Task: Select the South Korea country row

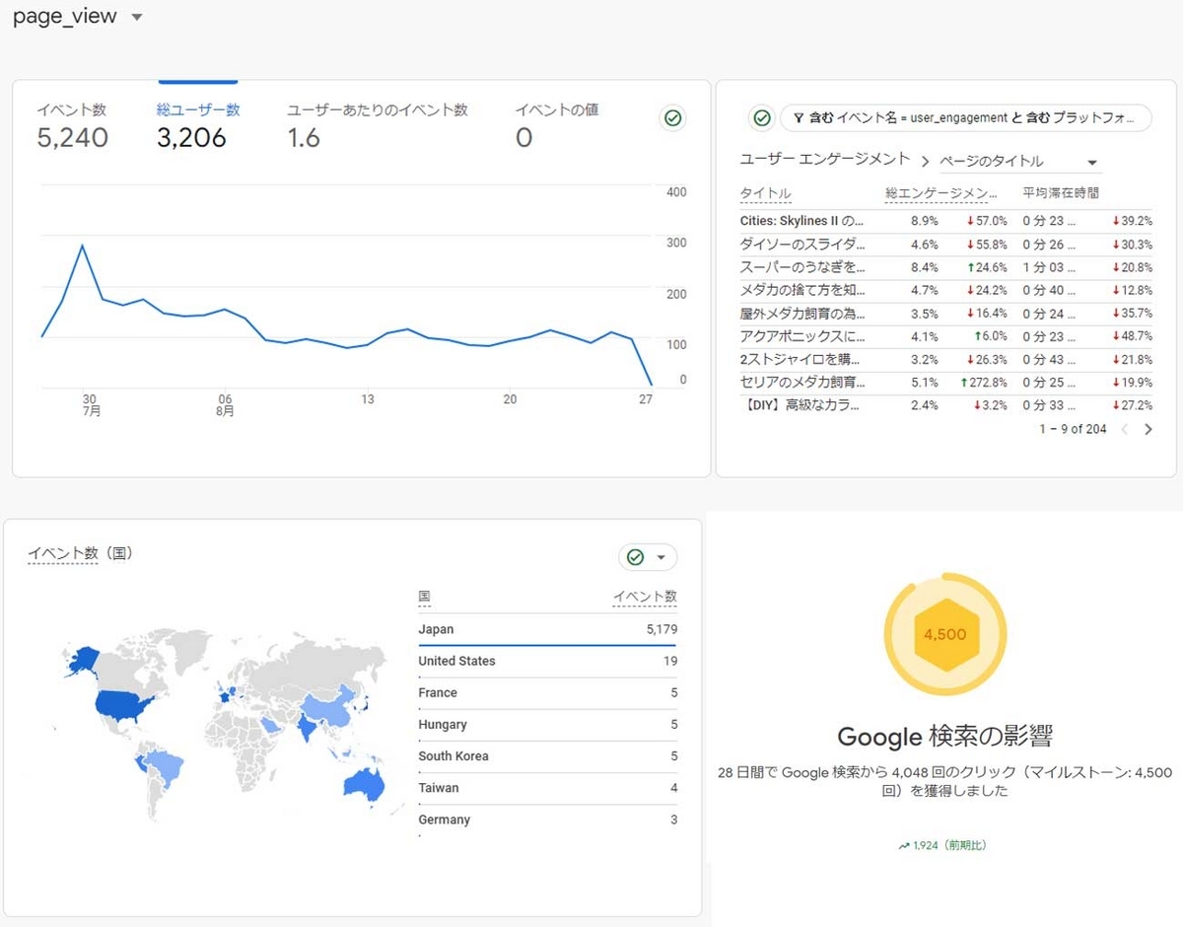Action: 547,756
